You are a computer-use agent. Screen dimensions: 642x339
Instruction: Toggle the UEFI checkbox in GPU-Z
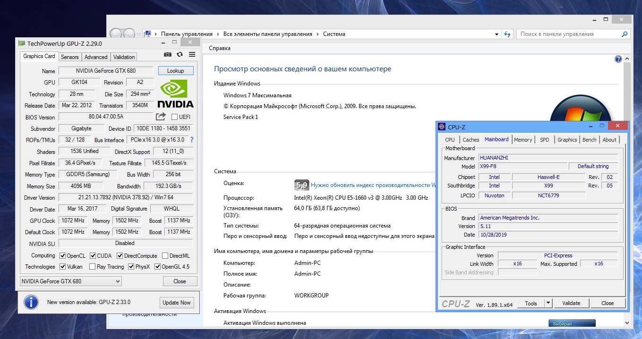[x=174, y=117]
